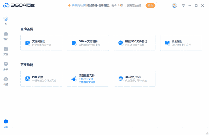Image resolution: width=209 pixels, height=135 pixels.
Task: Open 360积分中心 points card
Action: click(135, 79)
